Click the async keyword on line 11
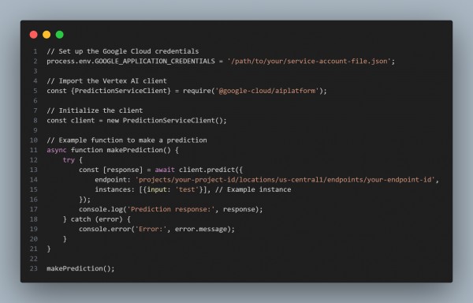 (57, 150)
